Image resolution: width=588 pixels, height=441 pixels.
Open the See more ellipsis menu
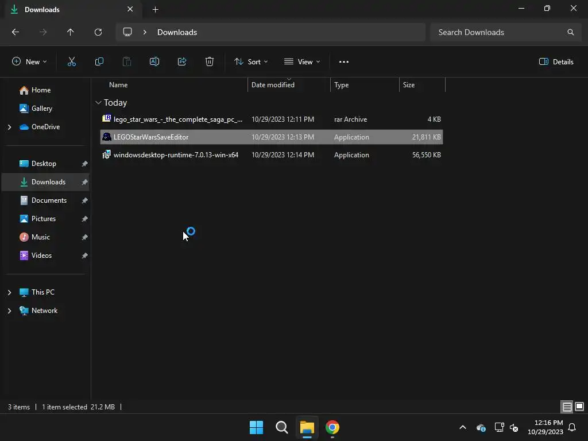pos(344,62)
